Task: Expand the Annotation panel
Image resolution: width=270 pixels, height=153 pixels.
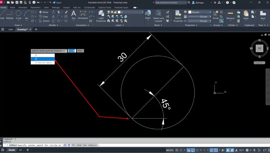Action: [x=82, y=25]
